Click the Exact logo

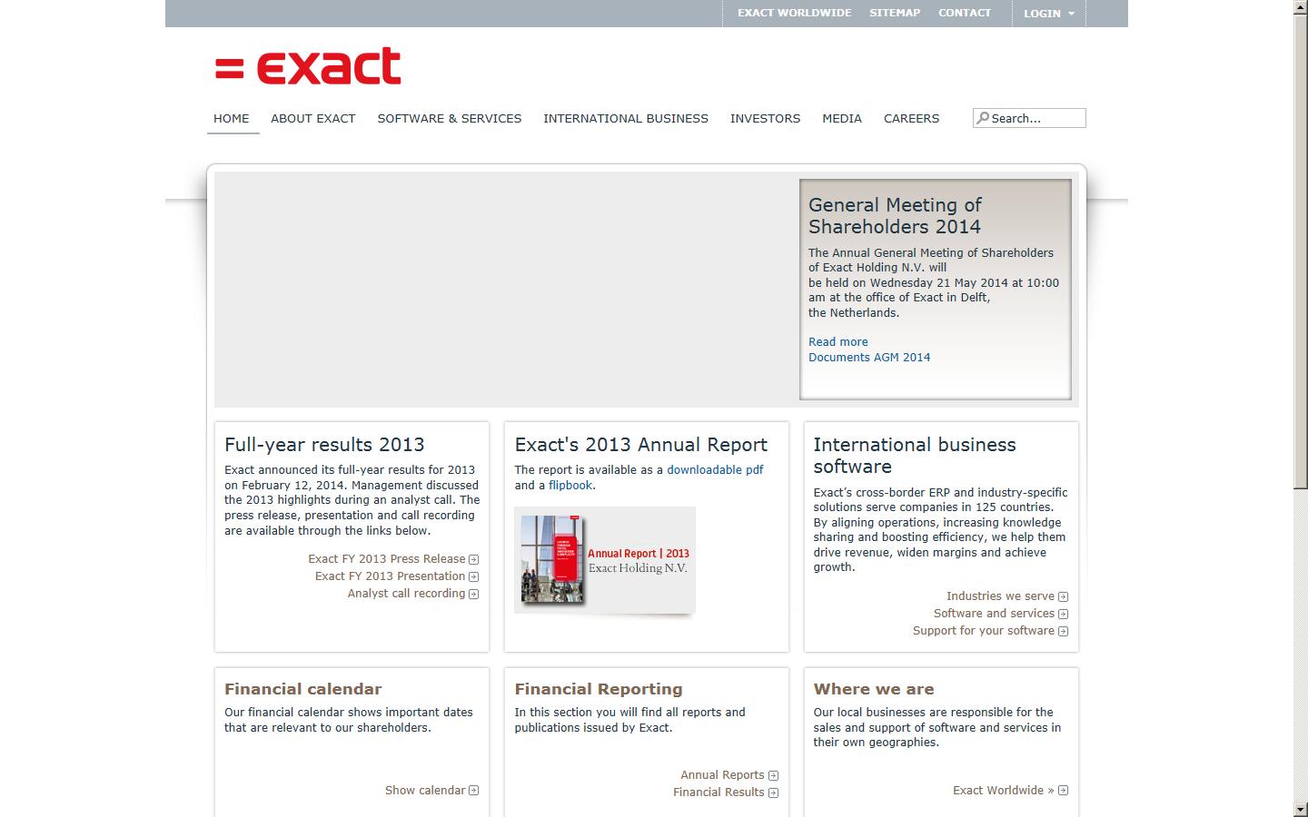point(305,64)
